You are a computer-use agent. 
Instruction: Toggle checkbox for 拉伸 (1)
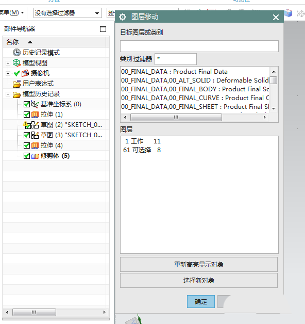point(27,115)
